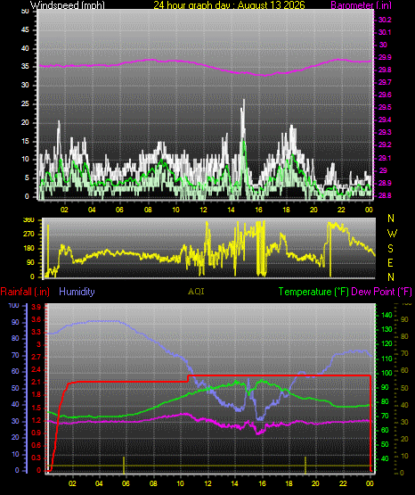Click the 12 hour mark under wind graph

pyautogui.click(x=203, y=210)
